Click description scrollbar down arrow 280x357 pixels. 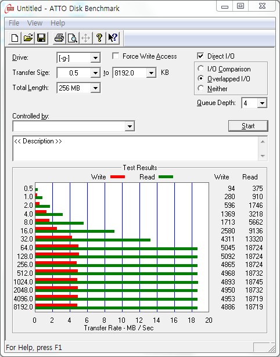[x=263, y=156]
